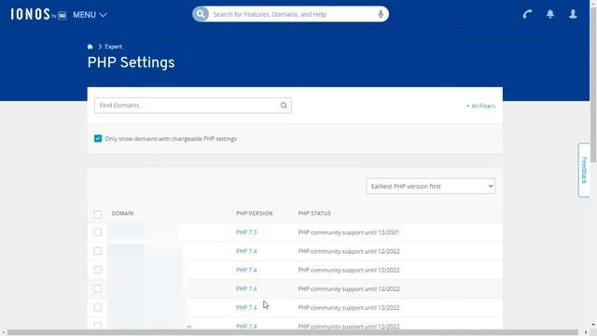Open the Feedback side tab

pyautogui.click(x=584, y=170)
